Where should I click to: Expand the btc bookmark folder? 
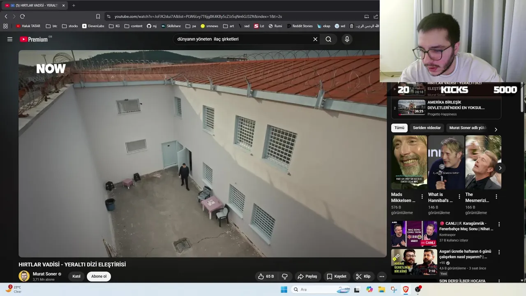coord(51,26)
